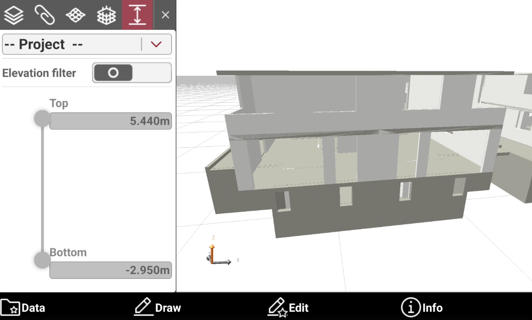Toggle the Elevation filter switch

tap(132, 73)
